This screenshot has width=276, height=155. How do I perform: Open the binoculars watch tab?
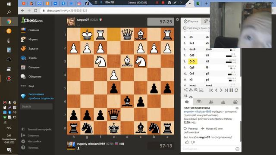pos(199,102)
